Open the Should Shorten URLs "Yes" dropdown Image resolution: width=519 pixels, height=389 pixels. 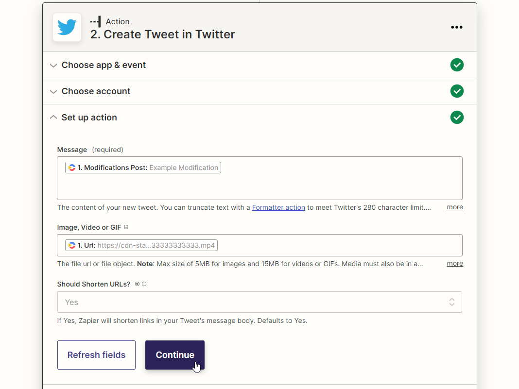(259, 302)
